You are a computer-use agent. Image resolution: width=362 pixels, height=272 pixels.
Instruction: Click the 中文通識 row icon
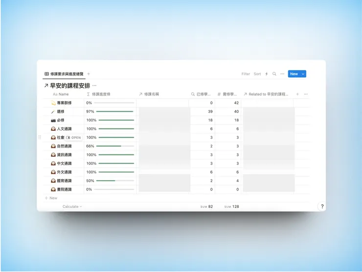coord(53,164)
